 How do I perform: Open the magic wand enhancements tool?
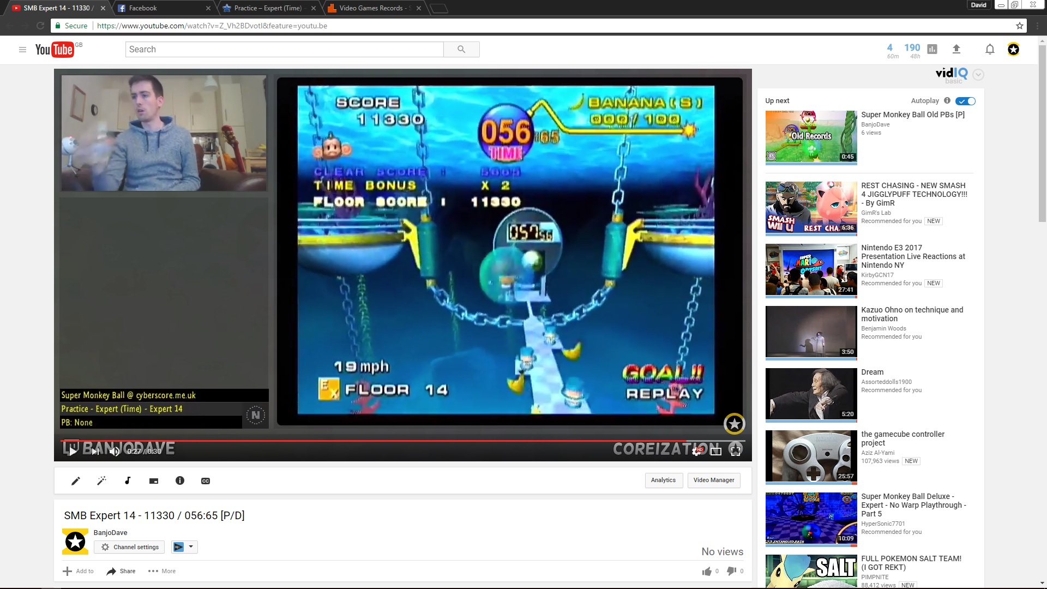click(101, 480)
